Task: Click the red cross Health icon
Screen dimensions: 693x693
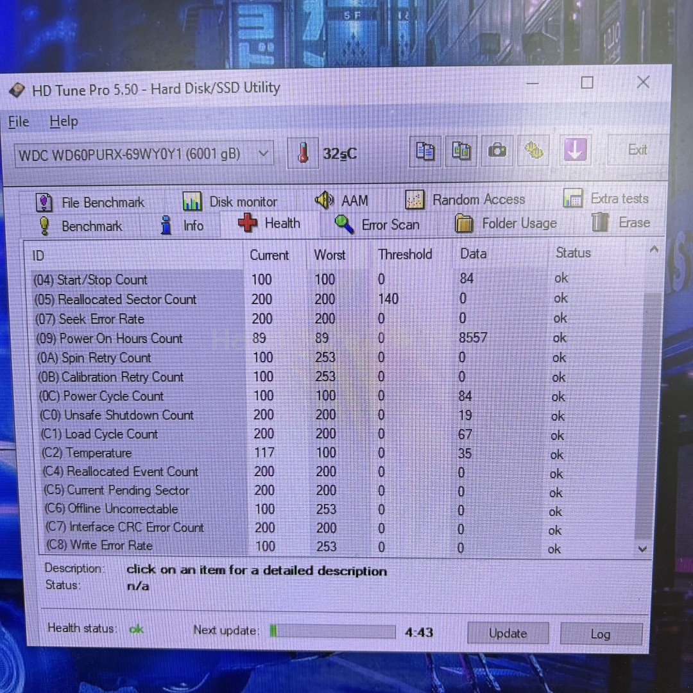Action: pos(248,223)
